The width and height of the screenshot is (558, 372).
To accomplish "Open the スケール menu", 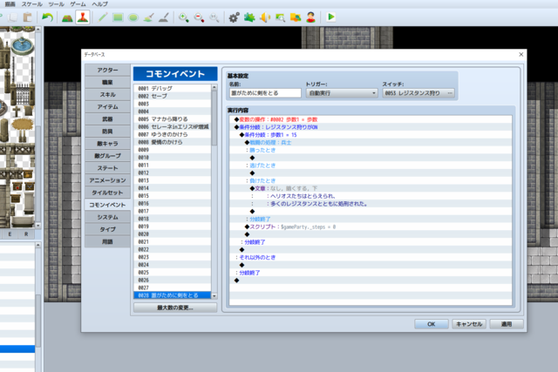I will (x=32, y=3).
